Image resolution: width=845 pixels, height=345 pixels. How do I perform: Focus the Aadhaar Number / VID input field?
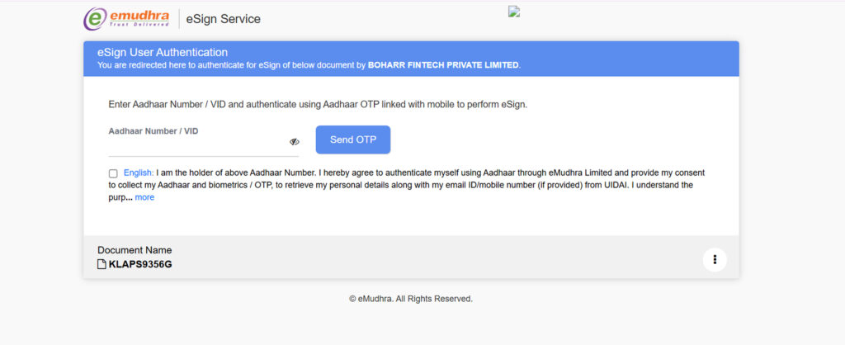pyautogui.click(x=198, y=145)
